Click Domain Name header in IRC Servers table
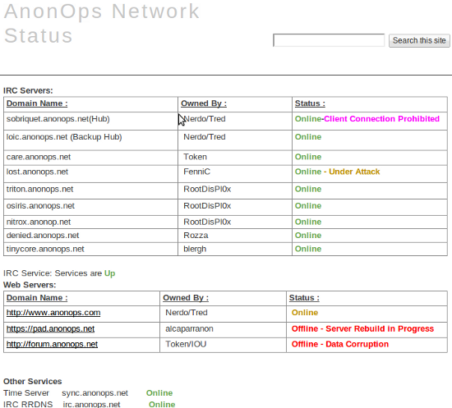Image resolution: width=452 pixels, height=408 pixels. pos(37,103)
